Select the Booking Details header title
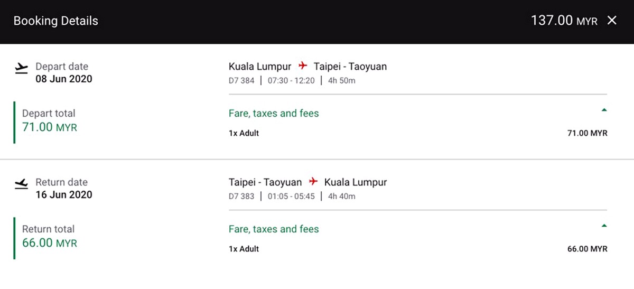This screenshot has width=634, height=289. (x=55, y=21)
